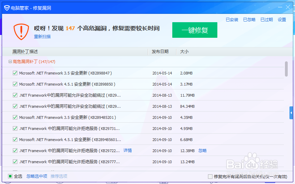295x184 pixels.
Task: Open the 已安装 installed patches view
Action: pyautogui.click(x=232, y=19)
